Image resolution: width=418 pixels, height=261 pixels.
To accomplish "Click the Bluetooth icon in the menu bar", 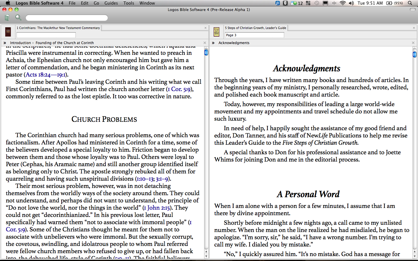I will [334, 3].
